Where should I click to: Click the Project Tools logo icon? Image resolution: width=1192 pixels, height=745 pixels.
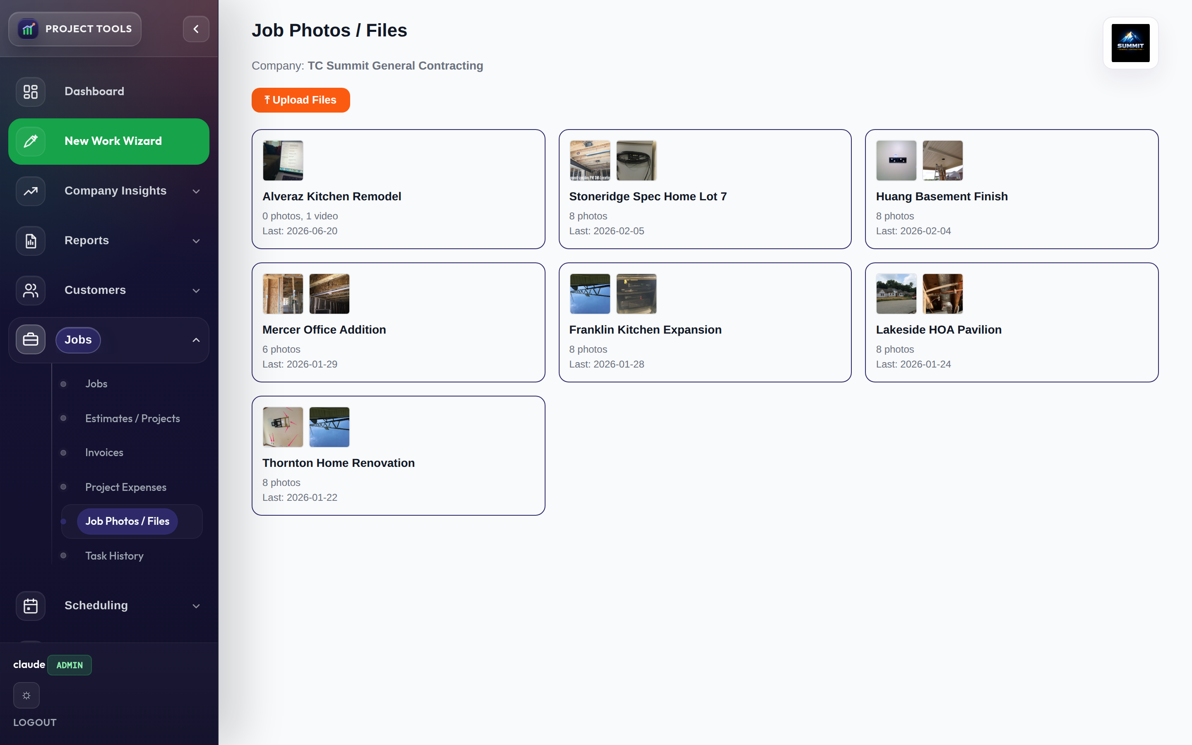click(28, 29)
